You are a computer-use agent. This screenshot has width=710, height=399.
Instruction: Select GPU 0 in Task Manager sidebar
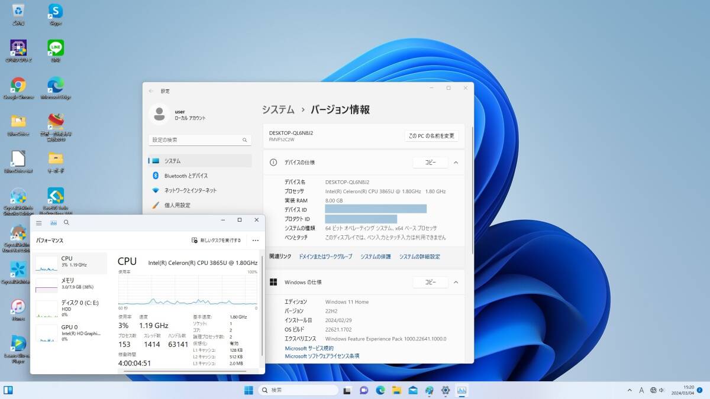[68, 331]
